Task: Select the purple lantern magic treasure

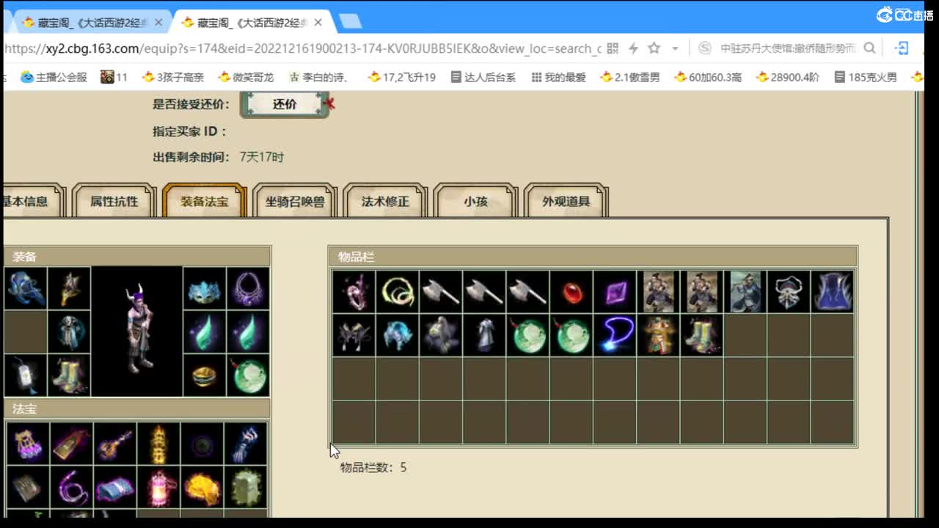Action: click(x=28, y=444)
